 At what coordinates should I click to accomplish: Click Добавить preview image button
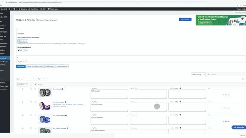click(23, 41)
